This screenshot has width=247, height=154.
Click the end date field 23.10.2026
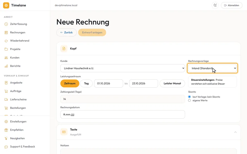tap(144, 83)
